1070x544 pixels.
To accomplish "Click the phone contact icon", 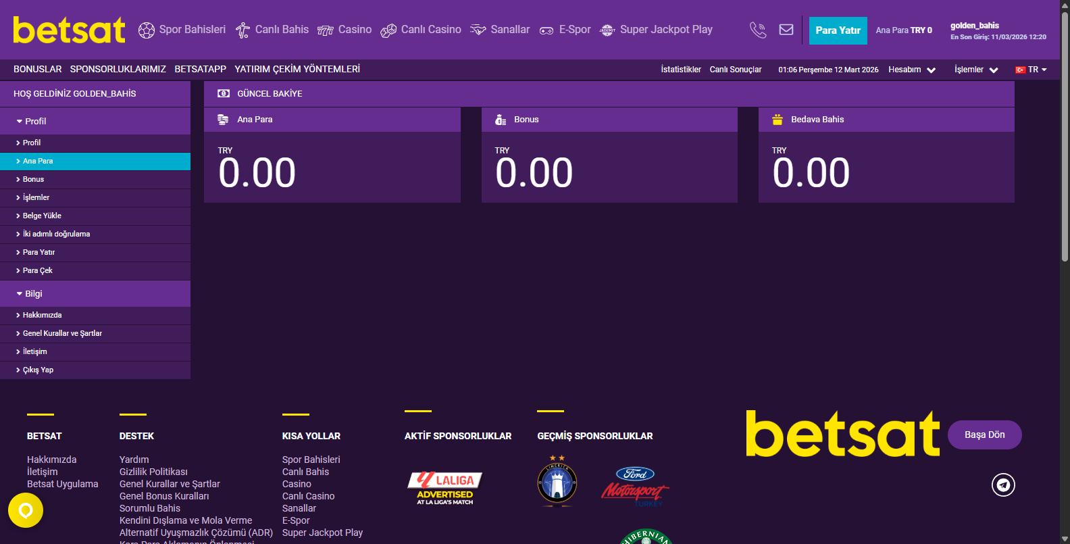I will click(x=758, y=30).
